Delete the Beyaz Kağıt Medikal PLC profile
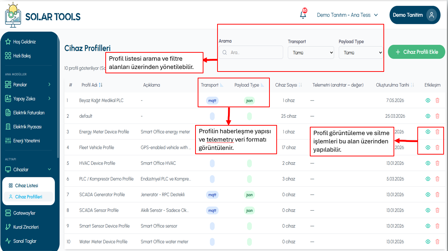The width and height of the screenshot is (448, 251). coord(437,100)
